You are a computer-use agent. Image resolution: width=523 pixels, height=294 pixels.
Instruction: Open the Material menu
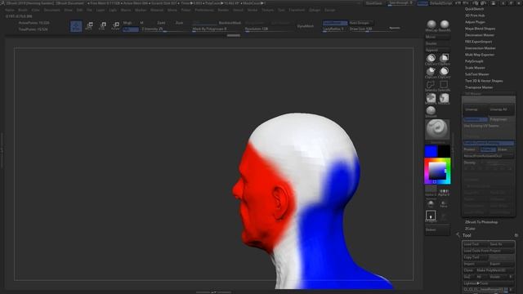(156, 10)
